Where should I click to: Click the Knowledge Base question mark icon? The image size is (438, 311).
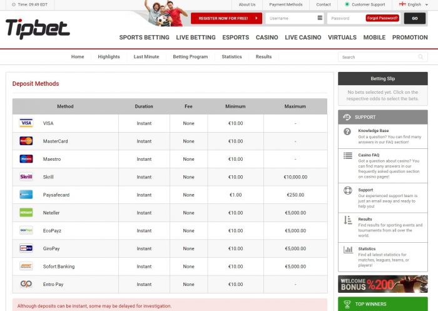[x=347, y=131]
